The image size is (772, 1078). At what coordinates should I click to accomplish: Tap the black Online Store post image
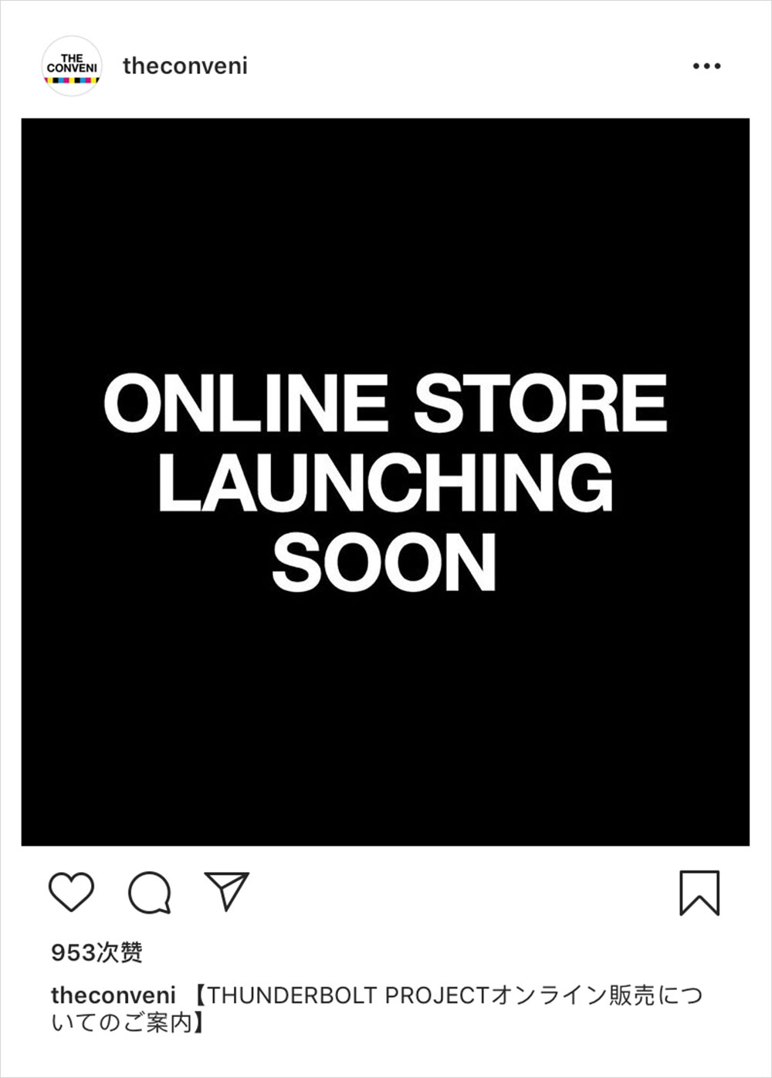point(385,482)
